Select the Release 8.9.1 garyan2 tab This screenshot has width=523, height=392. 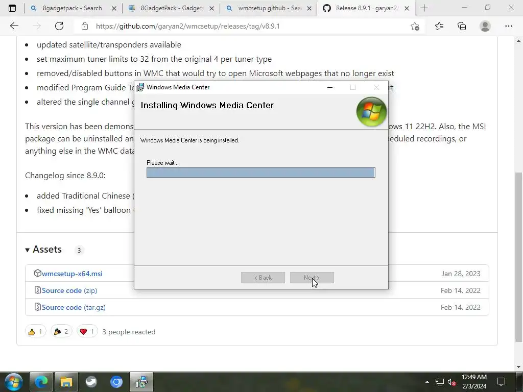point(366,8)
